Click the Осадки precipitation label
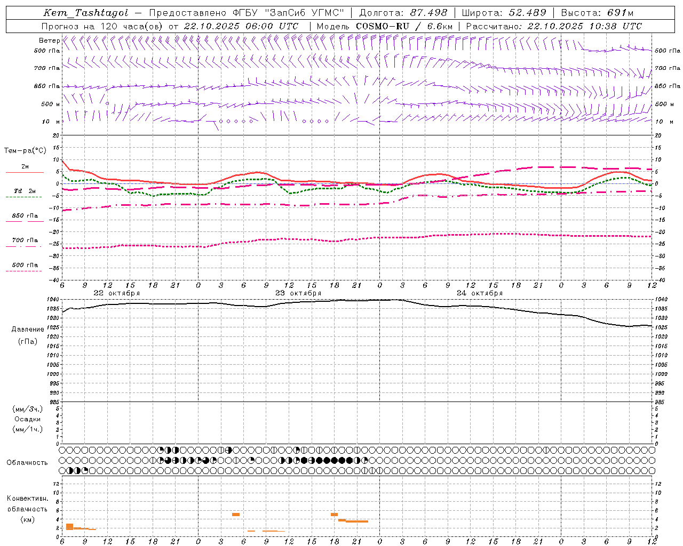683x546 pixels. pos(28,419)
